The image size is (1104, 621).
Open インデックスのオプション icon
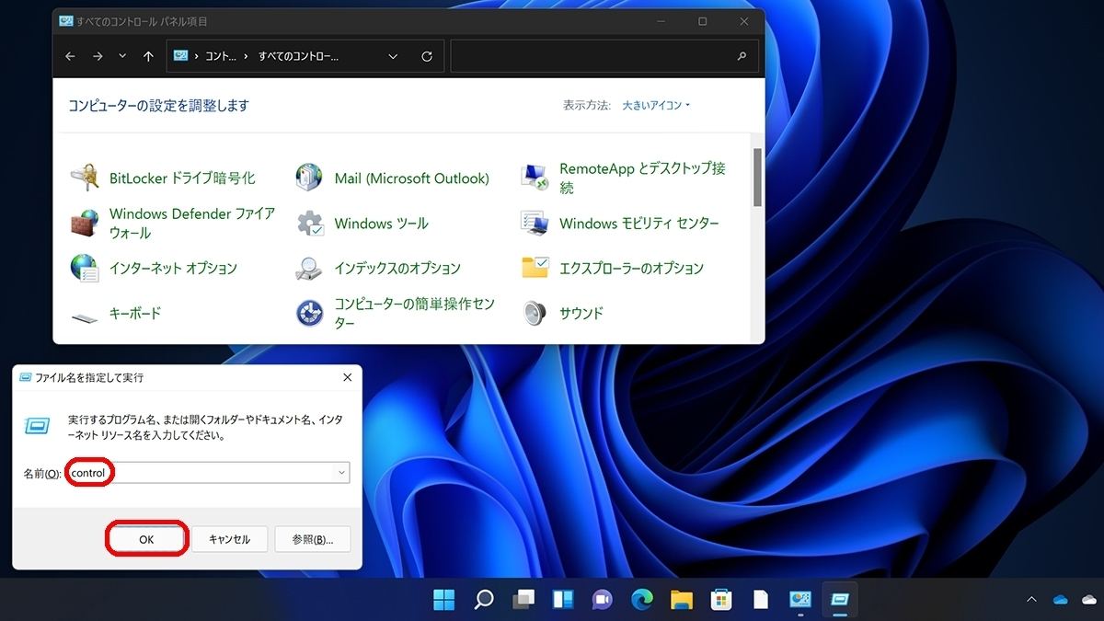click(x=310, y=268)
